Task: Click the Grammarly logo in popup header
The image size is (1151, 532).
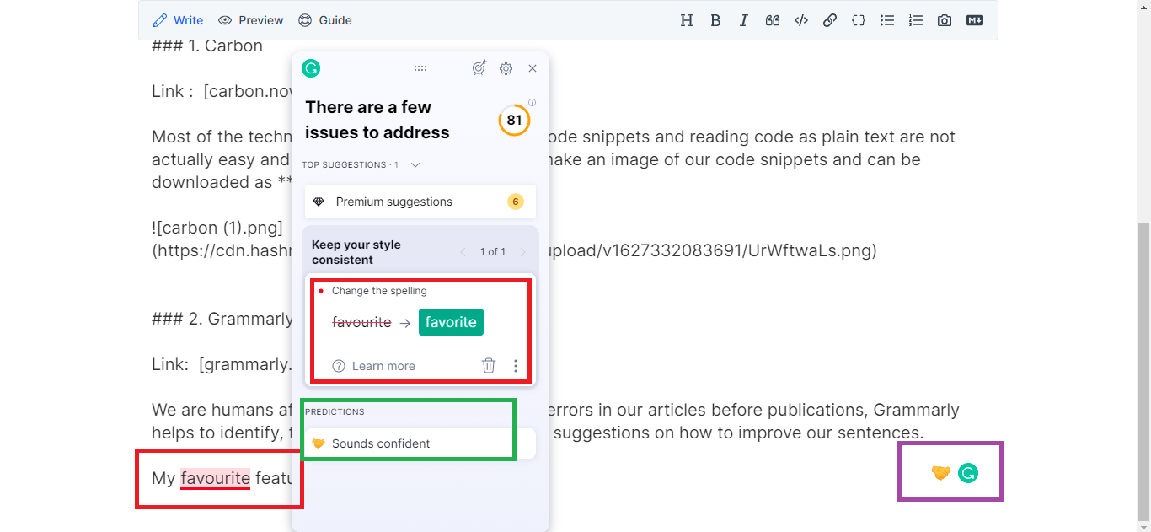Action: tap(311, 68)
